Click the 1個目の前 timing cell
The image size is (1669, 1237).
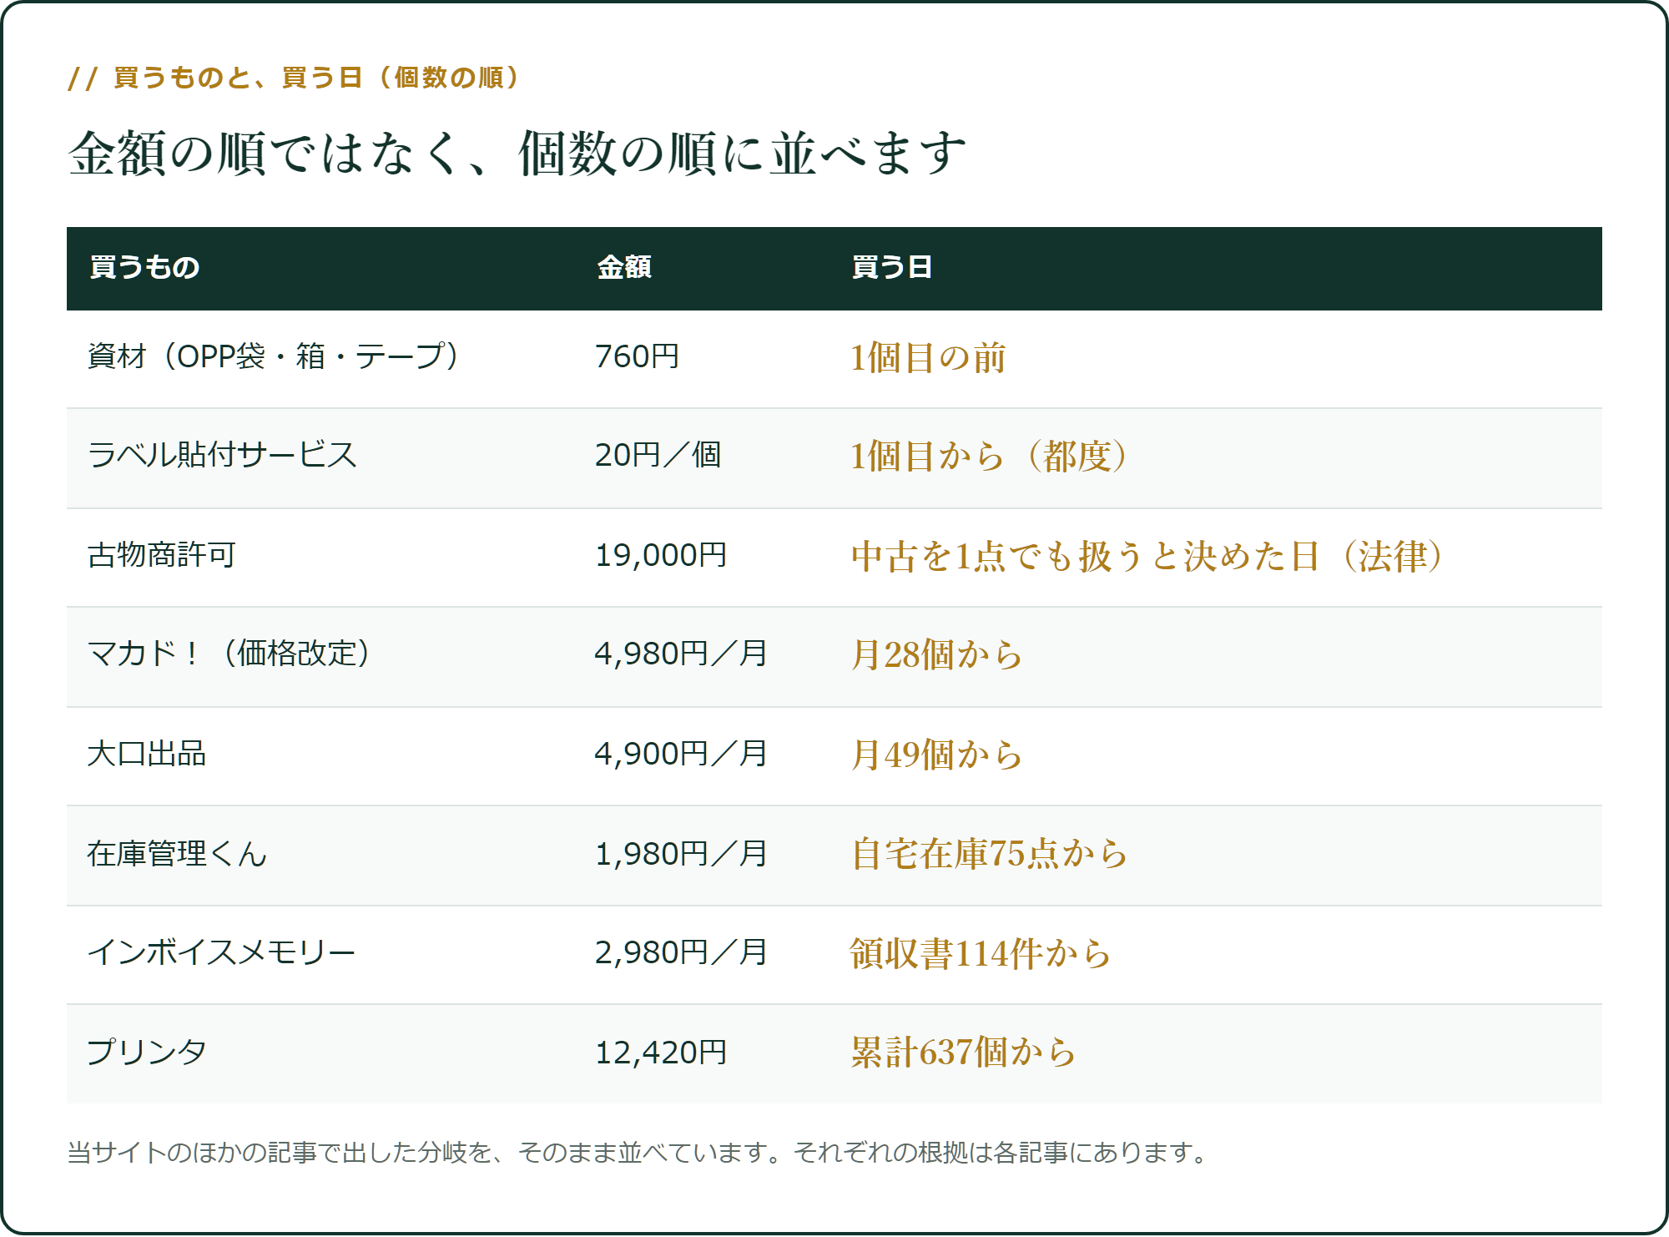(x=928, y=358)
